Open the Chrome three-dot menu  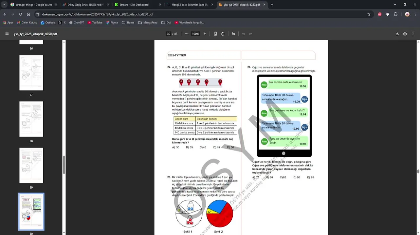coord(415,14)
